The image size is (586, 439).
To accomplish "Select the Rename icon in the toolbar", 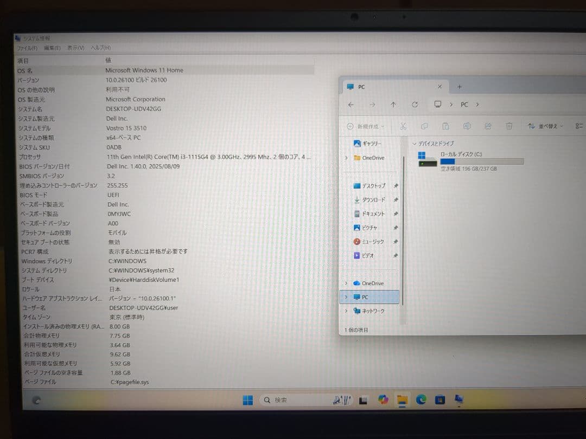I will pyautogui.click(x=467, y=126).
